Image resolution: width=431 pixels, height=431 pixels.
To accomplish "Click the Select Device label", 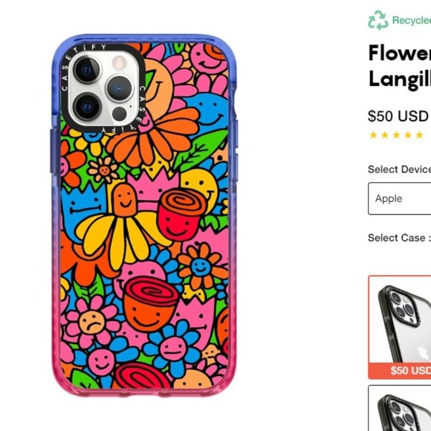I will (x=399, y=169).
